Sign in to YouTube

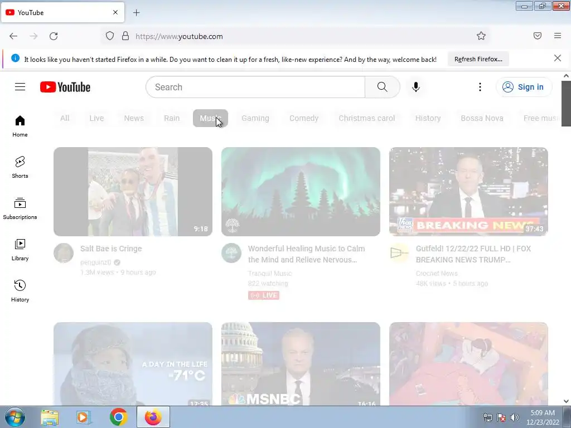pos(524,87)
